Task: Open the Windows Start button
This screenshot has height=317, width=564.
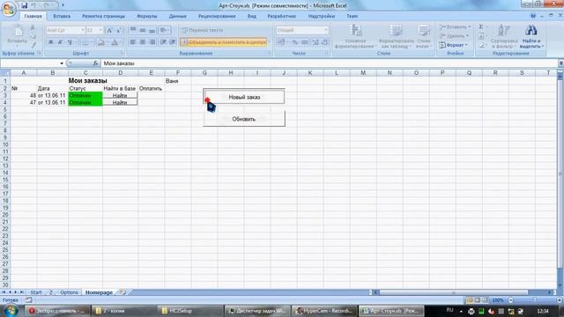Action: pyautogui.click(x=10, y=311)
